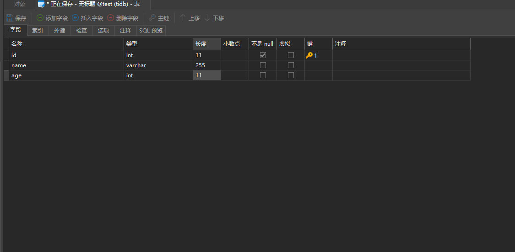Enable the Virtual (虚拟) checkbox for name

[x=291, y=65]
